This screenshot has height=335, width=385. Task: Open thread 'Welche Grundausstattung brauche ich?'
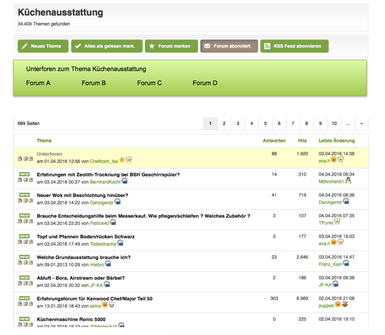84,257
